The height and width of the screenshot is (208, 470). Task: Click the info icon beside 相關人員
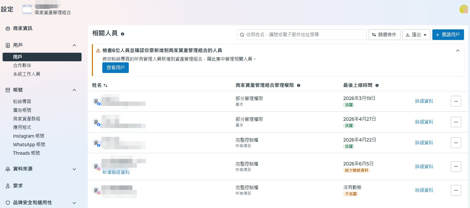pyautogui.click(x=123, y=34)
